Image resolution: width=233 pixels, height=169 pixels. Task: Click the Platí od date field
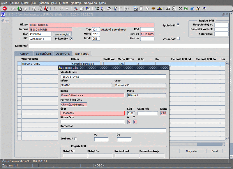point(147,34)
